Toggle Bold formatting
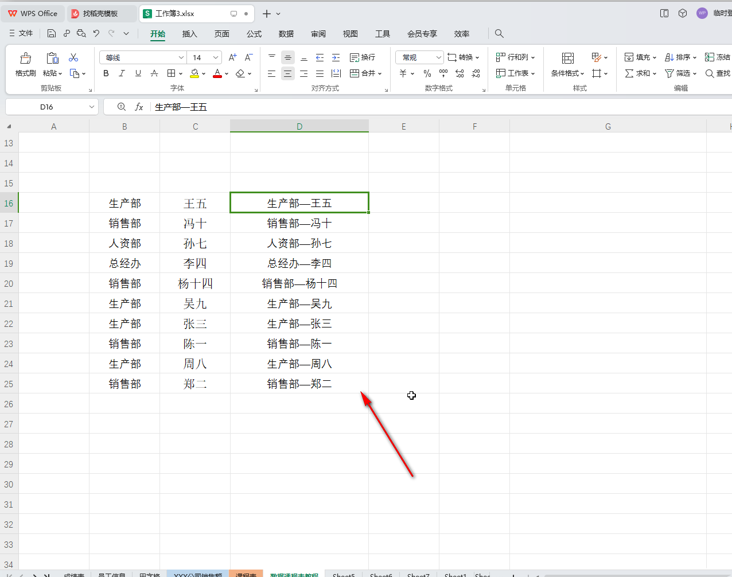The image size is (732, 577). pyautogui.click(x=106, y=73)
